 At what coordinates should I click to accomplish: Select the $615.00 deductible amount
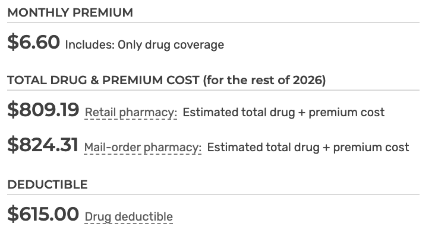(43, 214)
